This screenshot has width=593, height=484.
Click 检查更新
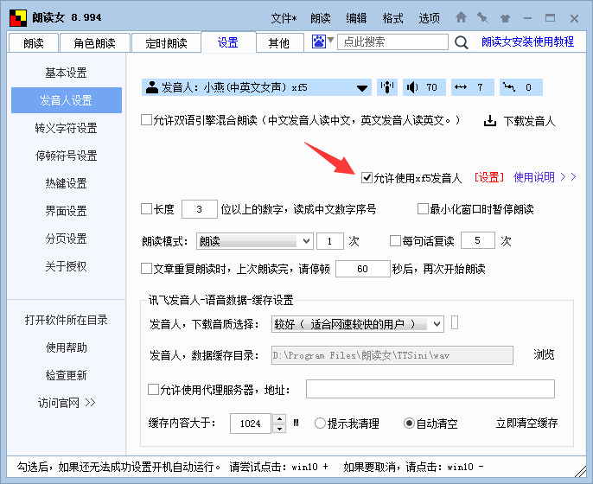tap(67, 375)
